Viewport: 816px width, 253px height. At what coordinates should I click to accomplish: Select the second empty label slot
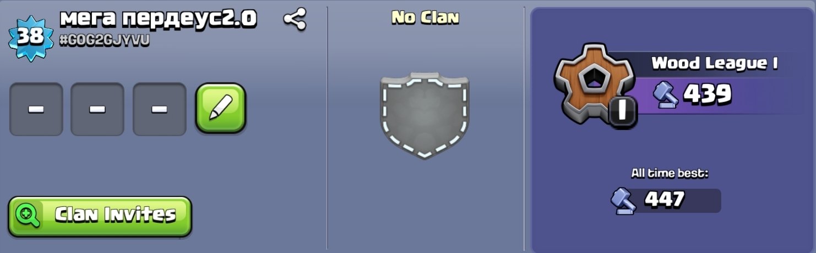[x=97, y=109]
